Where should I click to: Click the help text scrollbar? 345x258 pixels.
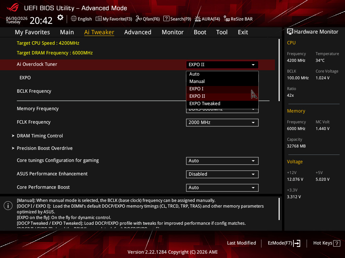[279, 209]
